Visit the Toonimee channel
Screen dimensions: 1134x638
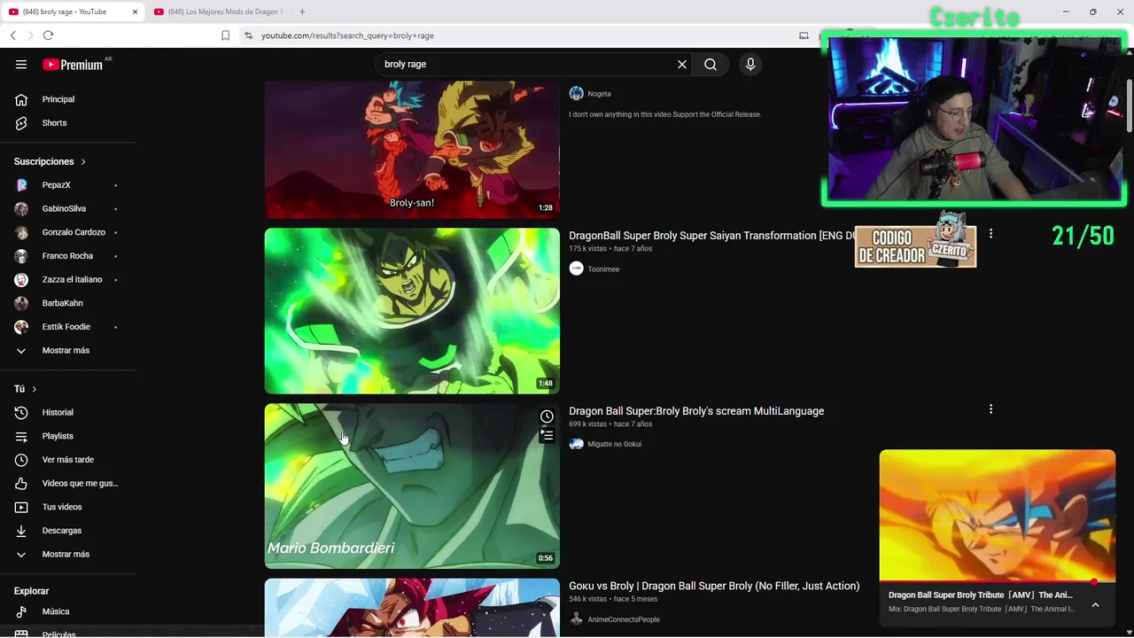click(x=603, y=269)
